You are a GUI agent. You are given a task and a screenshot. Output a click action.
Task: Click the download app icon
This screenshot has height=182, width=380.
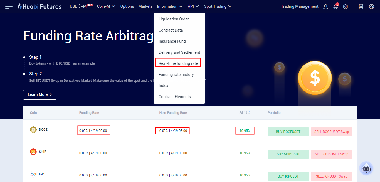pos(361,7)
